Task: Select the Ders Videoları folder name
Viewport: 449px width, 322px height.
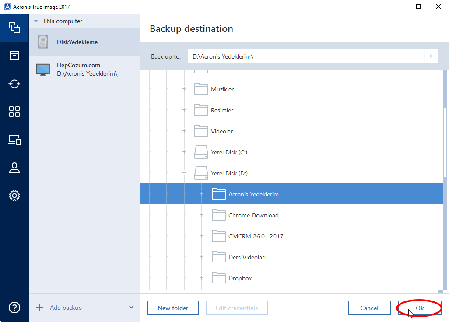Action: pos(247,257)
